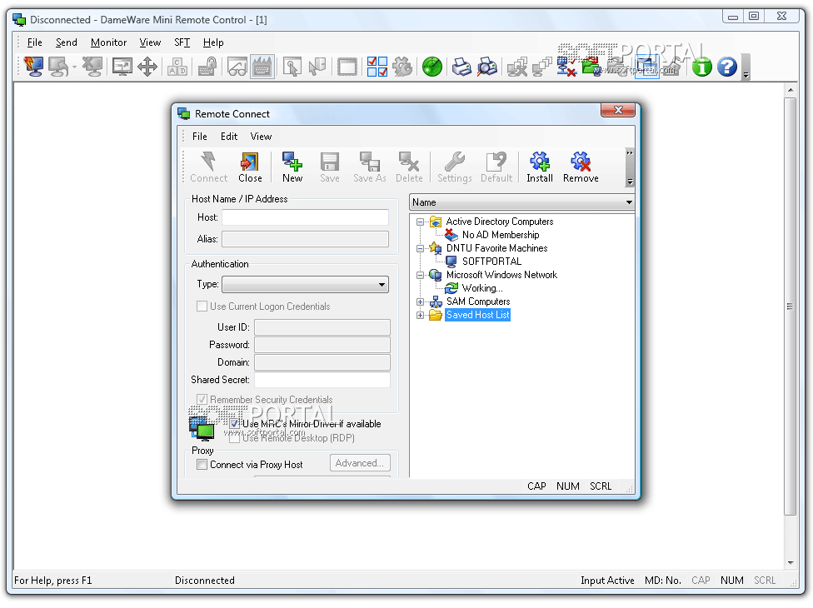Screen dimensions: 813x608
Task: Toggle View Only glasses icon
Action: point(237,67)
